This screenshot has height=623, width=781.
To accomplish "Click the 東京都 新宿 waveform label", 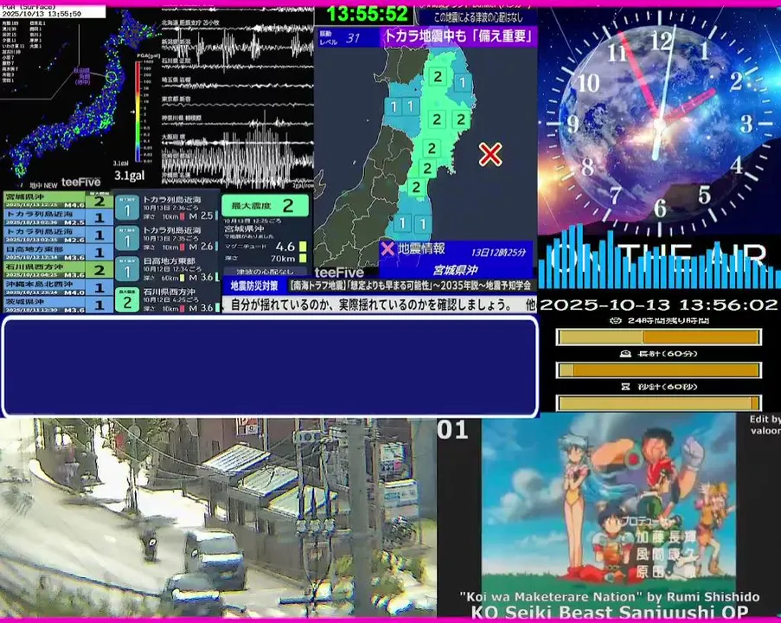I will pos(176,100).
